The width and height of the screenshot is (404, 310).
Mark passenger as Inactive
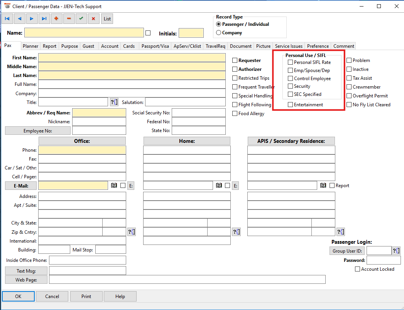(349, 69)
